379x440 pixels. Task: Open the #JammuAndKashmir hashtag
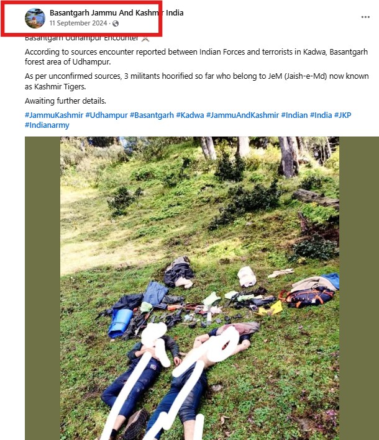[x=242, y=115]
